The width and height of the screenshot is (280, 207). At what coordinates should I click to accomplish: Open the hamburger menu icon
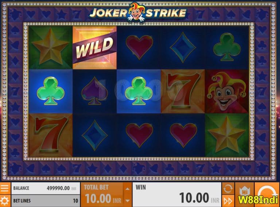tap(5, 188)
